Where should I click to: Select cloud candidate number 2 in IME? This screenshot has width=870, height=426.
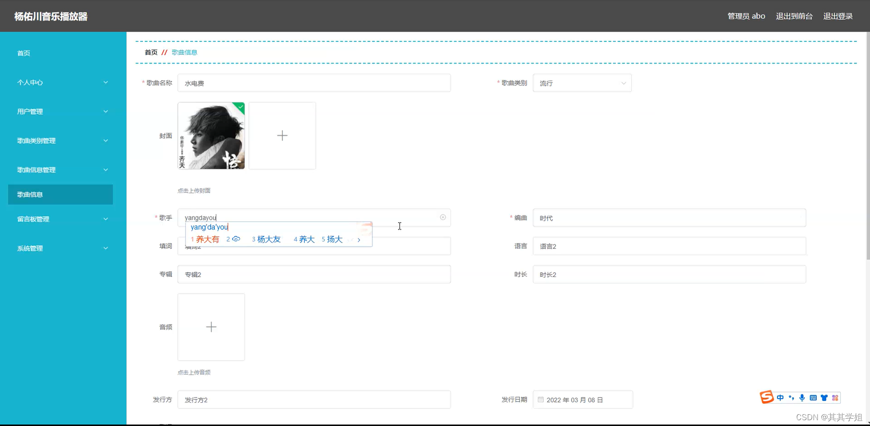[233, 239]
